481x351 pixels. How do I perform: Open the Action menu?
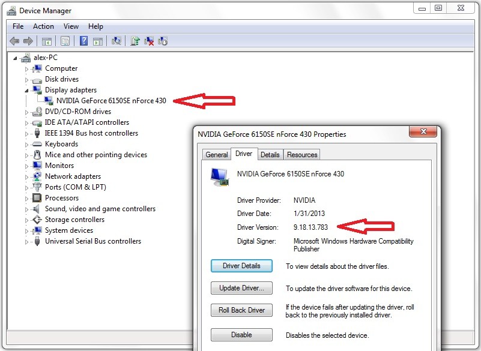pos(43,26)
